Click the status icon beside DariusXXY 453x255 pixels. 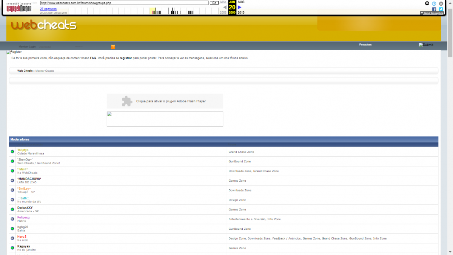(x=12, y=209)
